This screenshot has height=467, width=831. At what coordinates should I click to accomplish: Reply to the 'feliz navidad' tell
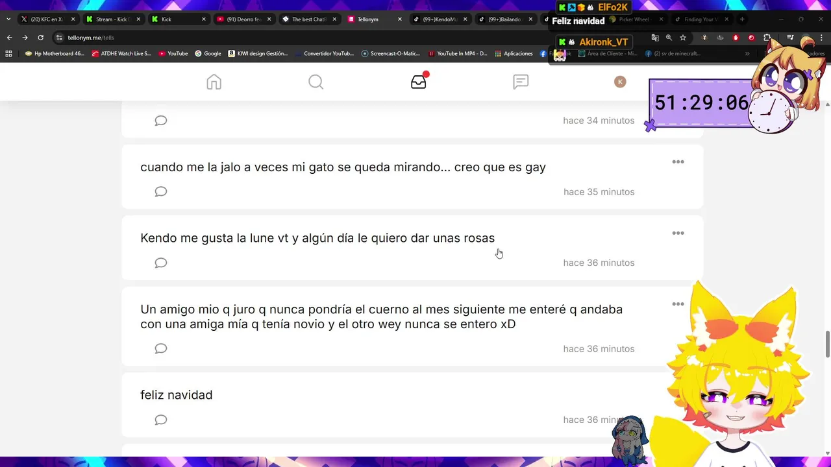click(161, 420)
